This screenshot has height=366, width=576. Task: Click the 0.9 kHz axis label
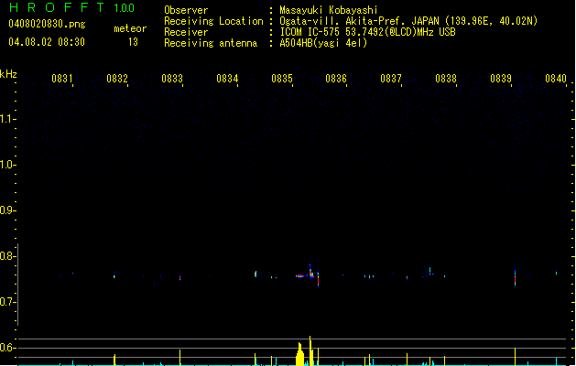[x=6, y=210]
